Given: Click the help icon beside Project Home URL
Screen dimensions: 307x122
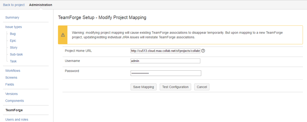Looking at the screenshot, I should [203, 51].
